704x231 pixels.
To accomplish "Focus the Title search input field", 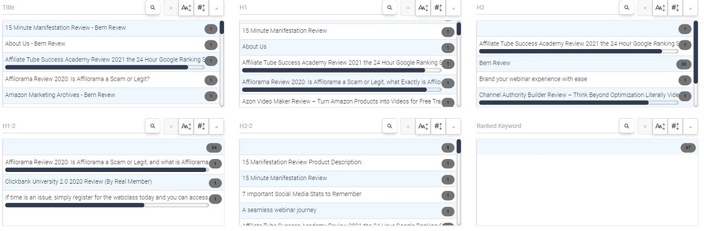I will [73, 8].
